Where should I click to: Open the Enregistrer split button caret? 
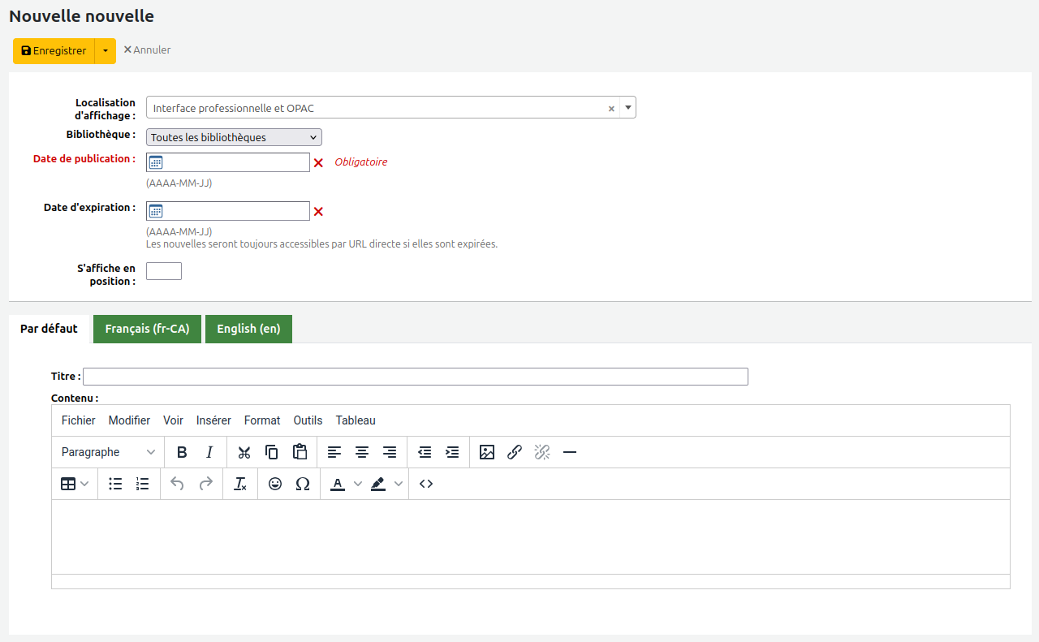(x=106, y=51)
